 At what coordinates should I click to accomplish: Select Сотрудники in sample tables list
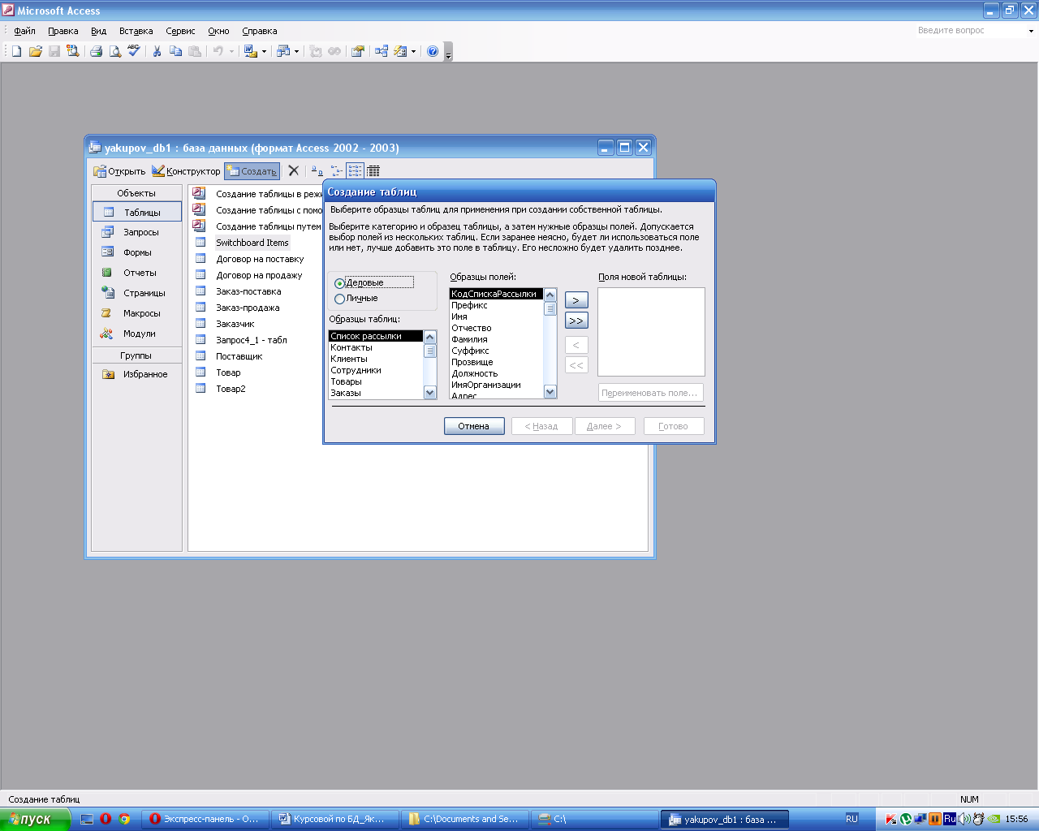[x=376, y=370]
